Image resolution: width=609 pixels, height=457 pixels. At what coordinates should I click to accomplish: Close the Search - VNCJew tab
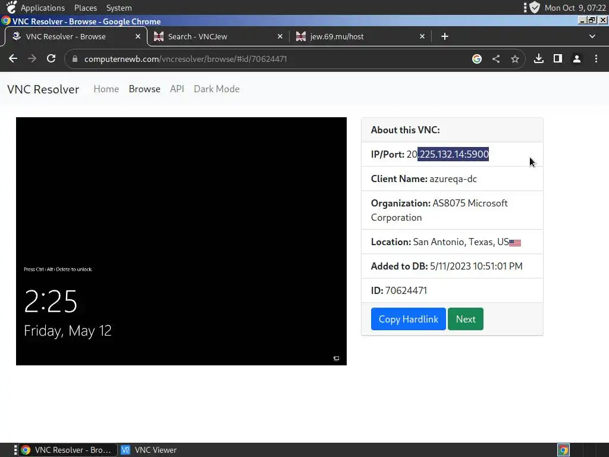pyautogui.click(x=280, y=36)
